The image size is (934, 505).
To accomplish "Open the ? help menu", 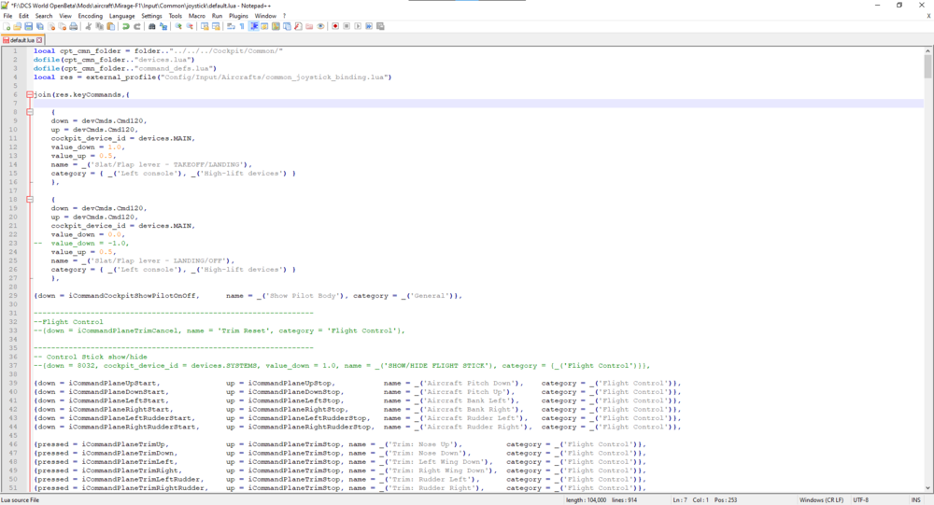I will pos(284,16).
